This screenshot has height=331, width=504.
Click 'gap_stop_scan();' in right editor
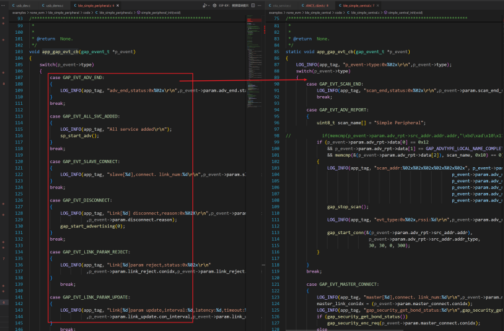pos(347,207)
